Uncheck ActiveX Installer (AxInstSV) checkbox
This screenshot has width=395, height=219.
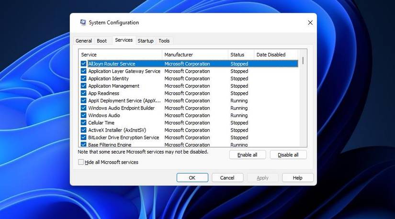(83, 130)
